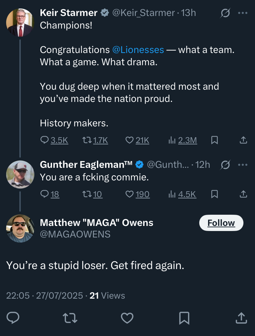Retweet Gunther Eagleman's reply
Image resolution: width=255 pixels, height=336 pixels.
coord(92,194)
